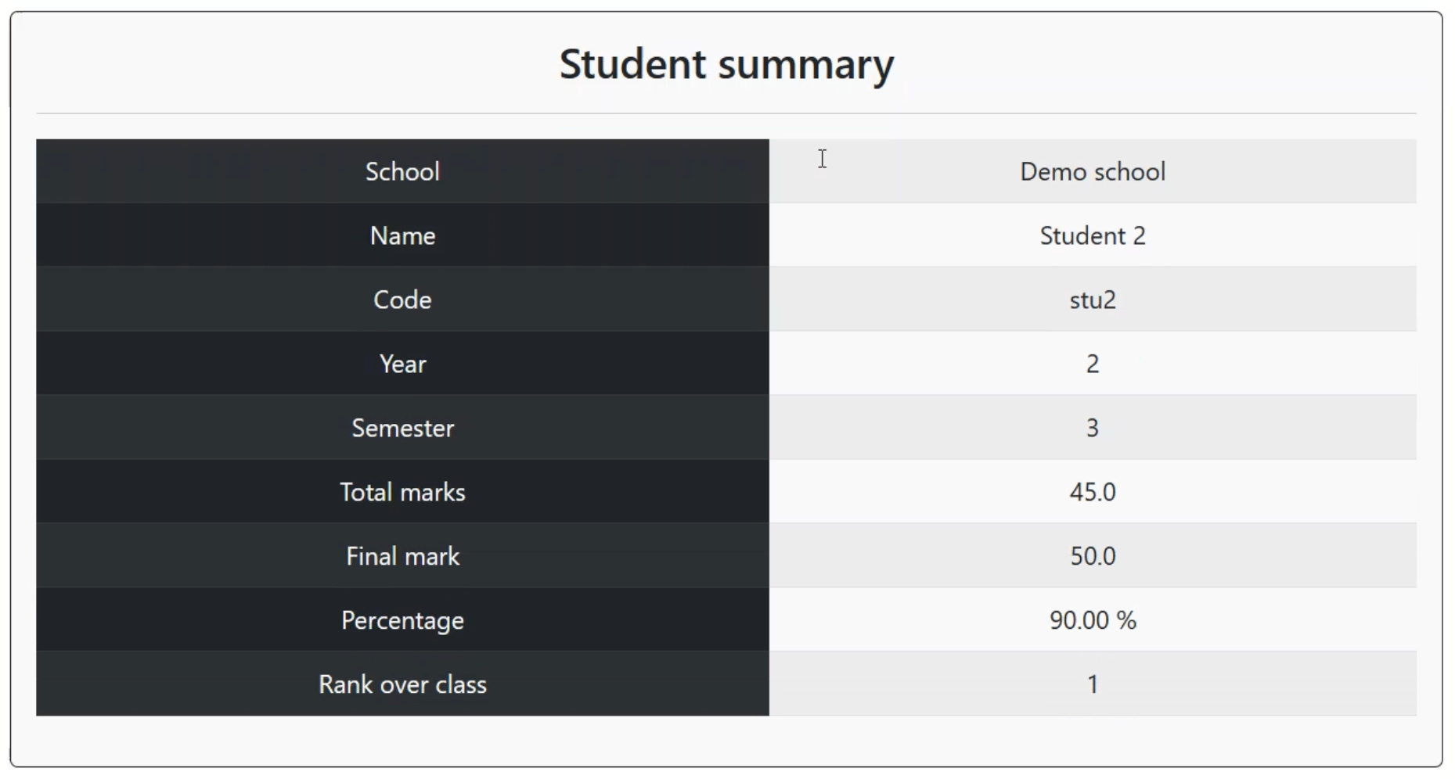
Task: Click the Student 2 name value
Action: 1092,235
